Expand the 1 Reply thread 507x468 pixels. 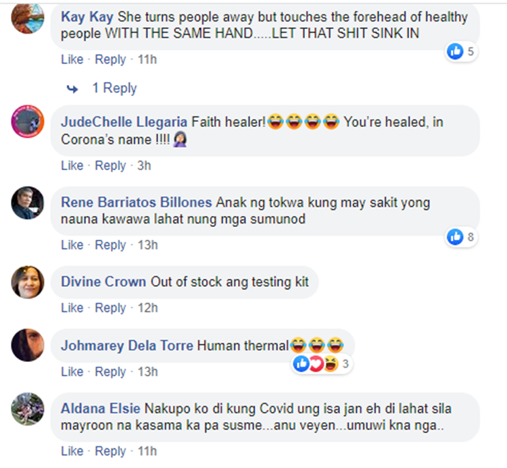114,88
